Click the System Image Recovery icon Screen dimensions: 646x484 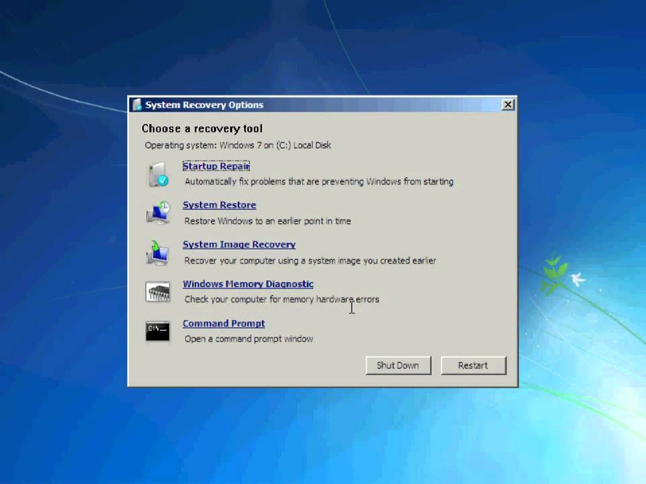tap(157, 252)
